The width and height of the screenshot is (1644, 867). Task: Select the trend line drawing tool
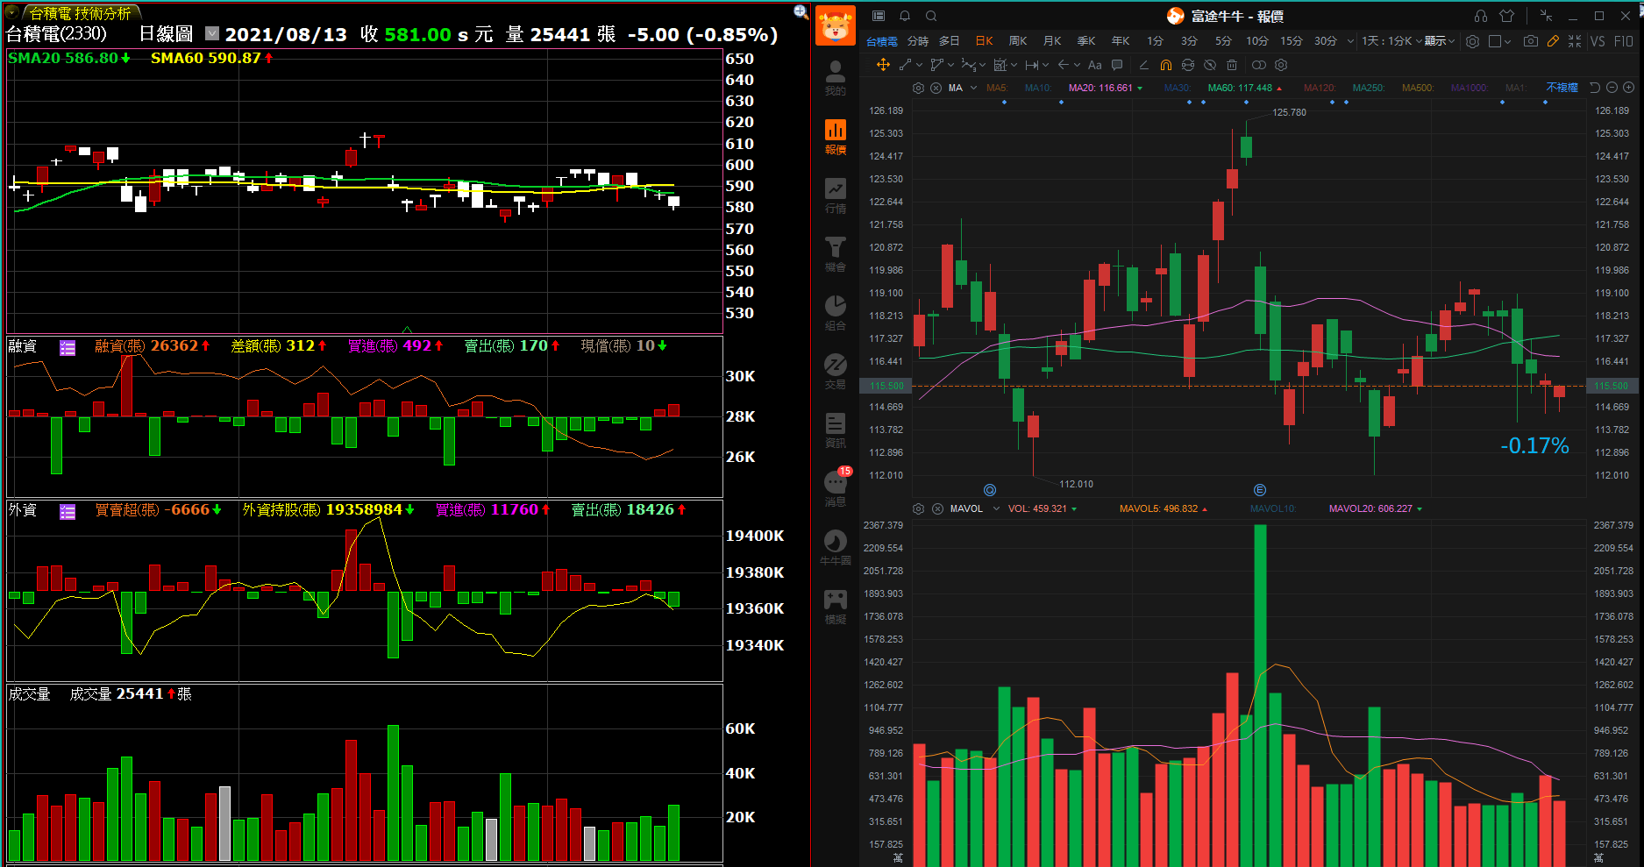906,65
